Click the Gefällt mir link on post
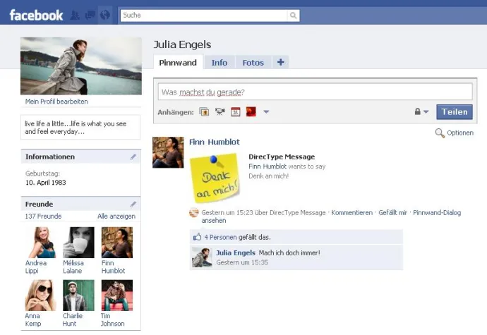Screen dimensions: 487x335 (x=393, y=212)
